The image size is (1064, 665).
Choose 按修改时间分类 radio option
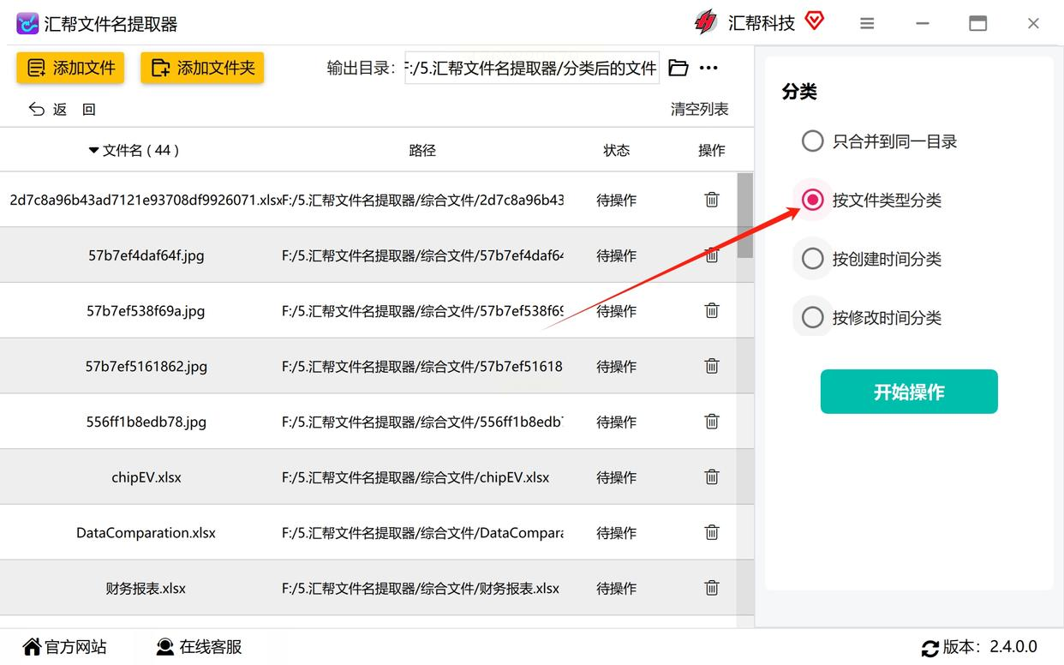[x=812, y=318]
